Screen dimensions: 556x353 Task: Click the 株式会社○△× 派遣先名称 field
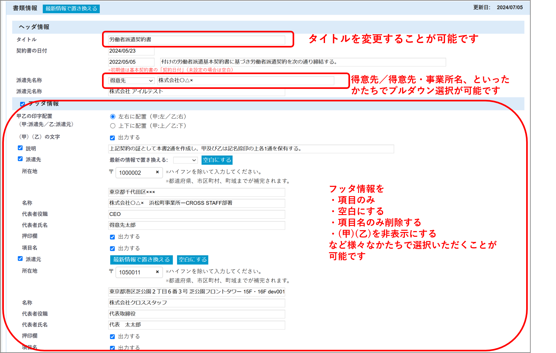[245, 81]
